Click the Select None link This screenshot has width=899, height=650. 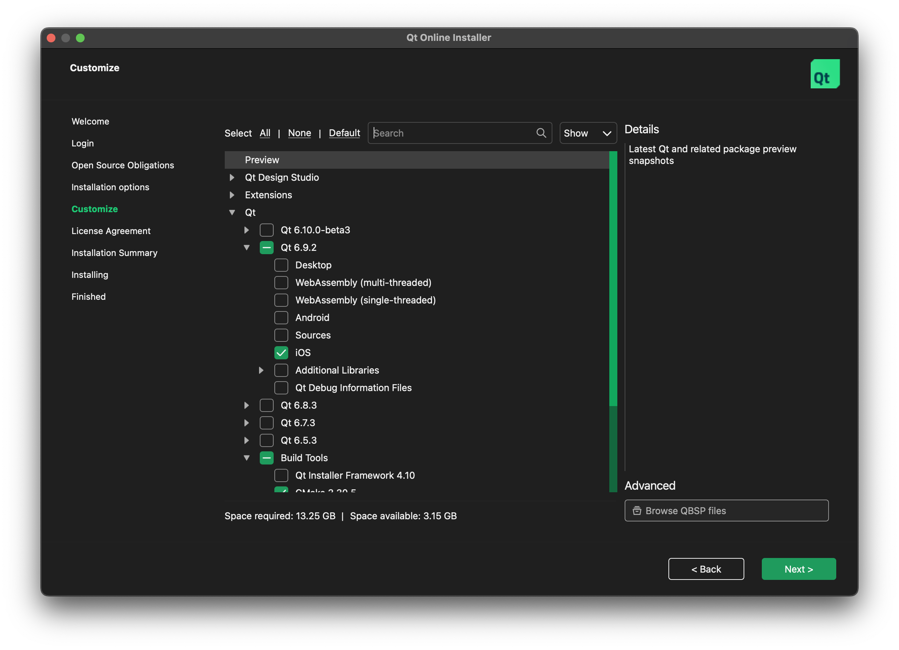tap(299, 133)
